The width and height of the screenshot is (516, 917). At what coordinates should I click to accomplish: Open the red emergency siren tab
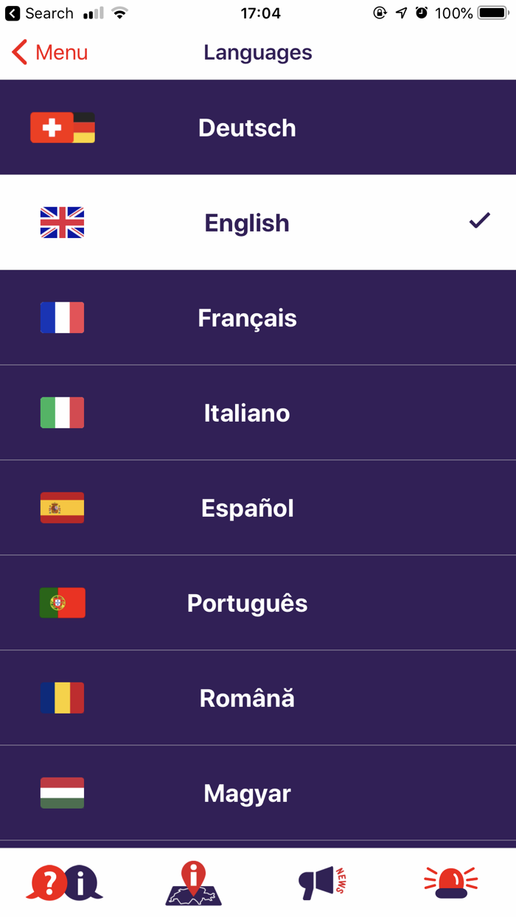coord(450,882)
